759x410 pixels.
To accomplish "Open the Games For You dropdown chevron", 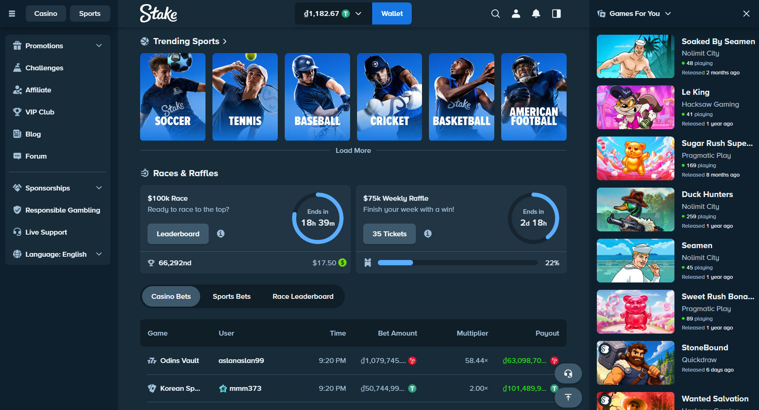I will [668, 13].
